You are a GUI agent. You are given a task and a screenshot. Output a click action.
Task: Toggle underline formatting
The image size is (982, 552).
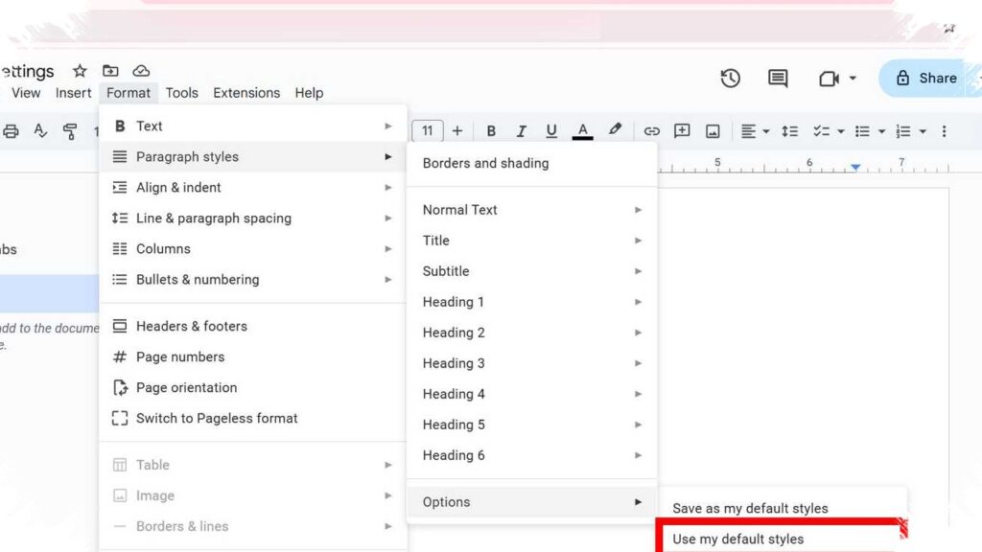coord(551,130)
